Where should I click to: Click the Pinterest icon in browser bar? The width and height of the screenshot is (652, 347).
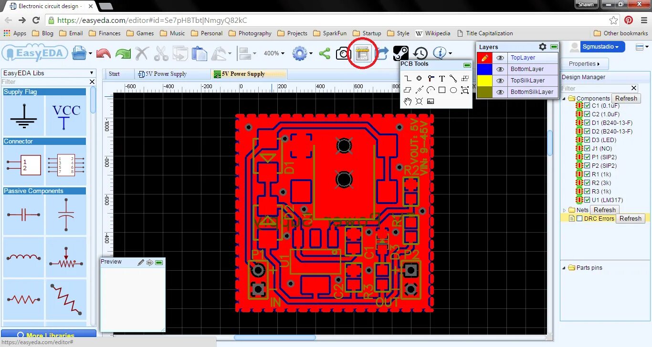click(629, 20)
